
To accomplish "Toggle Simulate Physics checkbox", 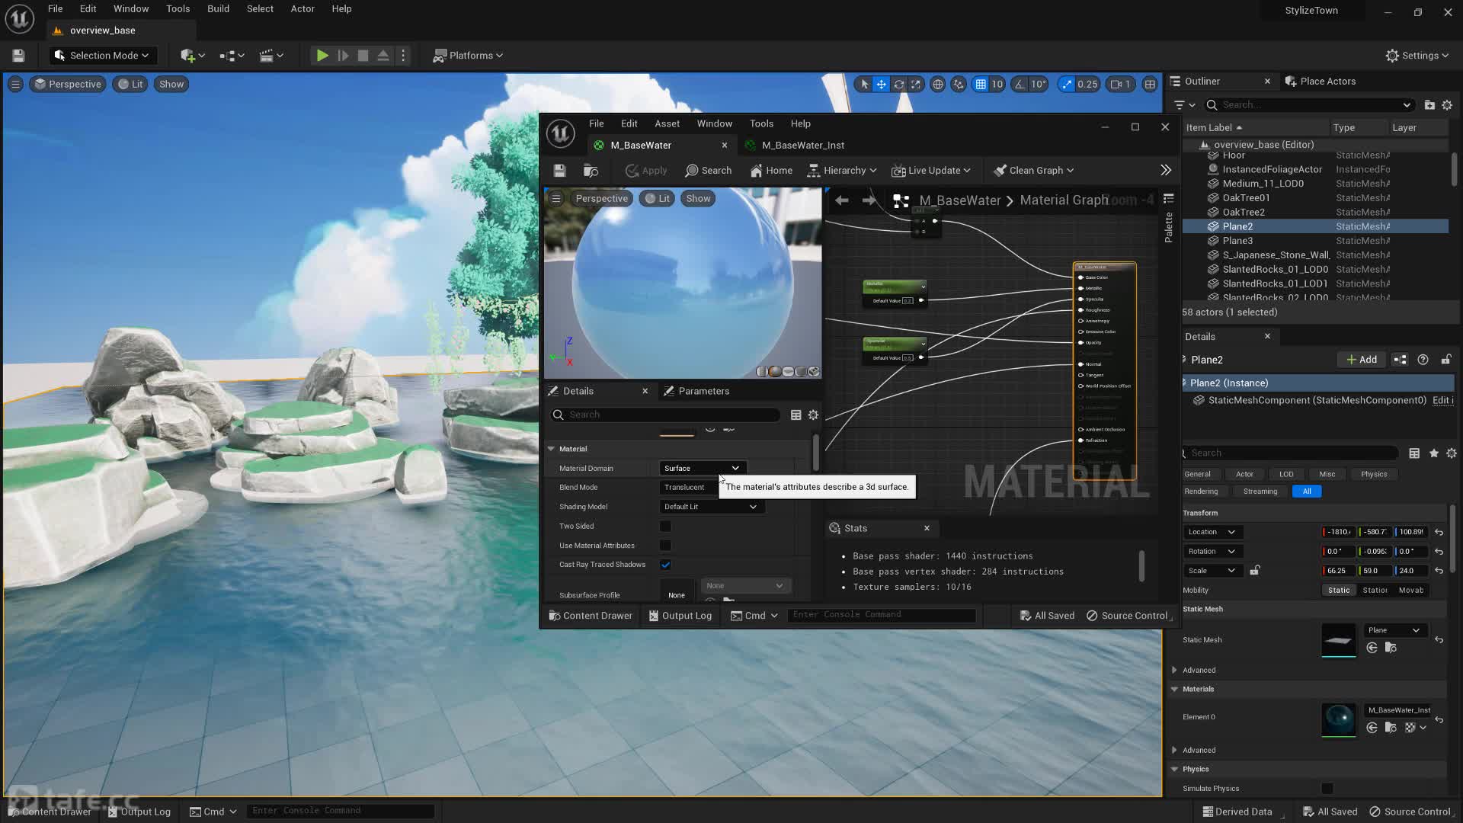I will coord(1327,789).
